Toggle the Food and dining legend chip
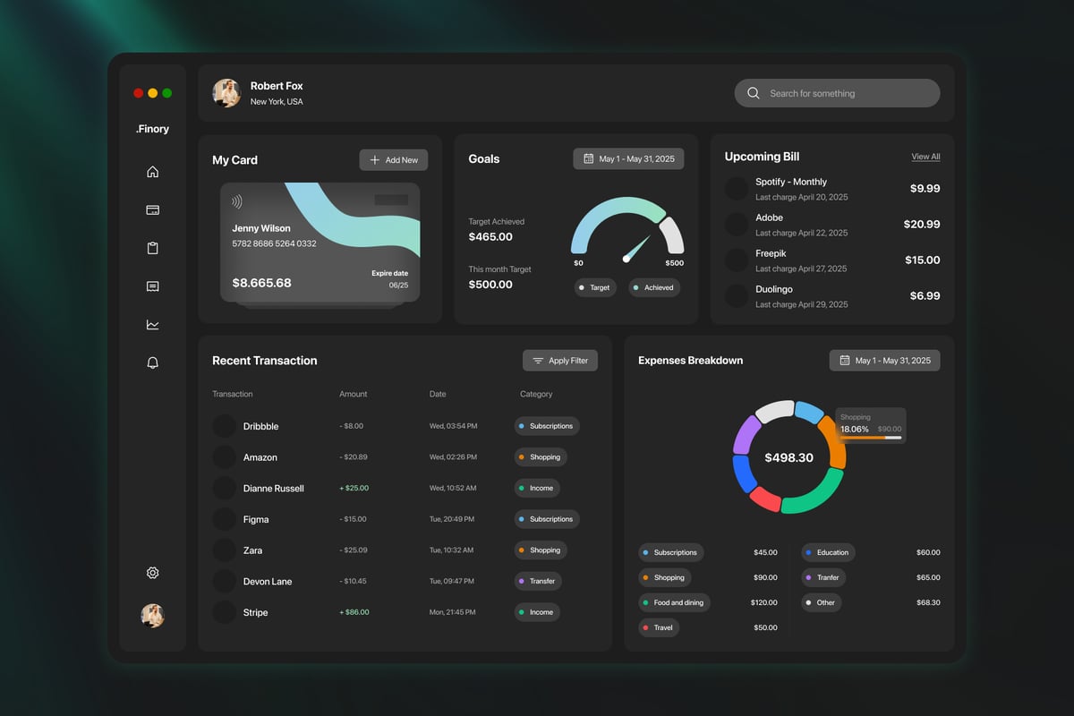The image size is (1074, 716). point(673,602)
